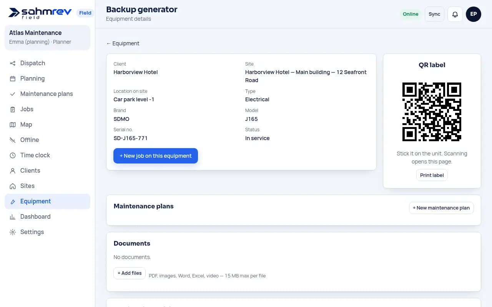The height and width of the screenshot is (307, 492).
Task: Click the Settings gear icon
Action: (13, 232)
